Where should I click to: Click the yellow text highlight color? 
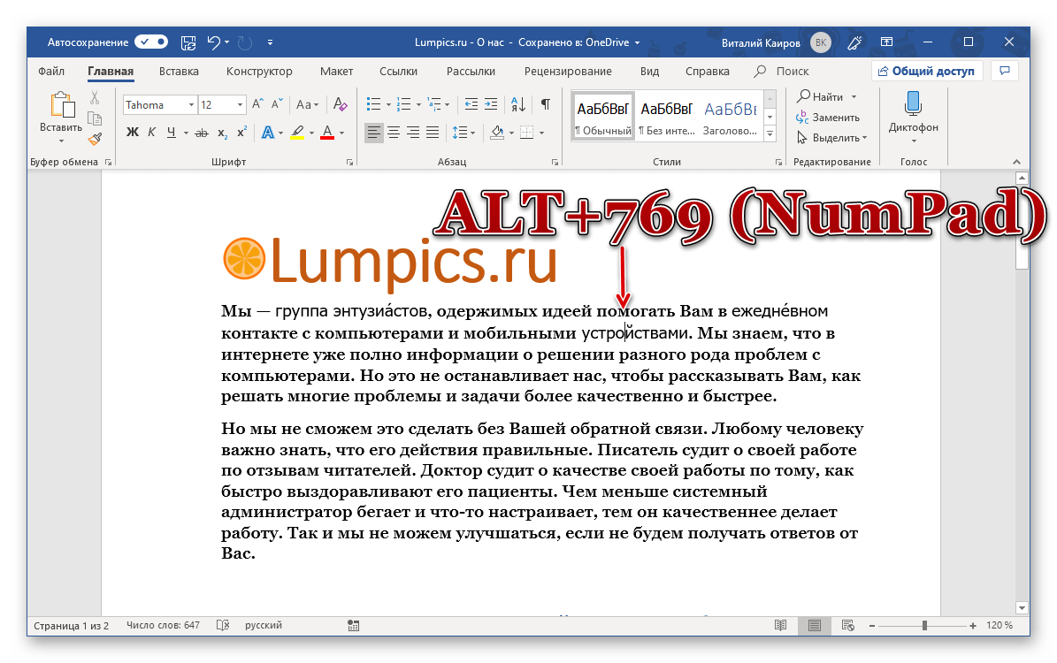(296, 133)
